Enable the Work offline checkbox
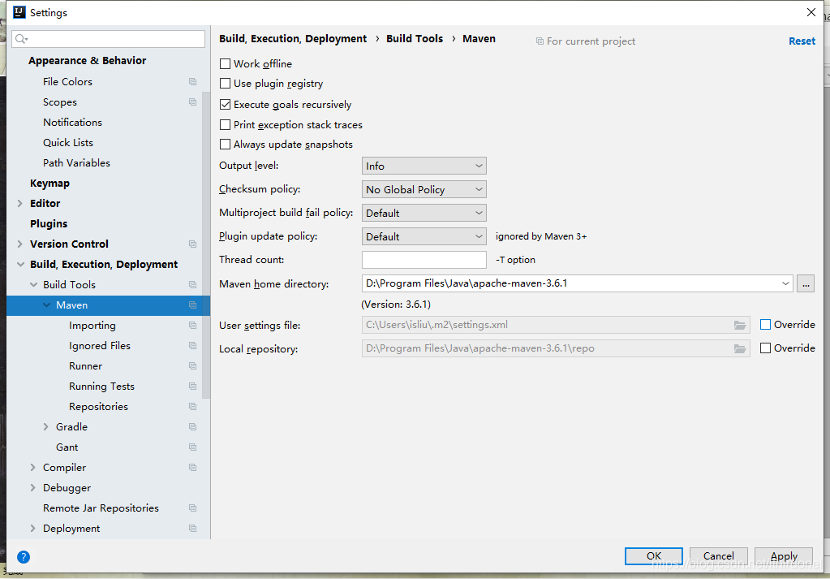This screenshot has height=579, width=830. point(225,63)
